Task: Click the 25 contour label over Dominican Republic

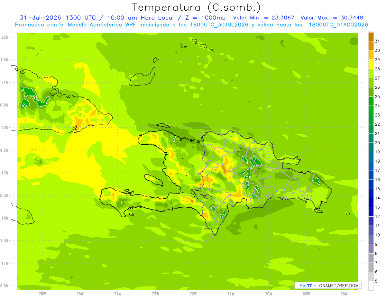Action: click(248, 178)
